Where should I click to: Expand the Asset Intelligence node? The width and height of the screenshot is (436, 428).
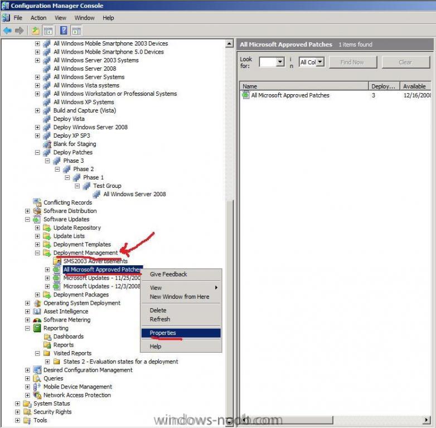pos(27,312)
